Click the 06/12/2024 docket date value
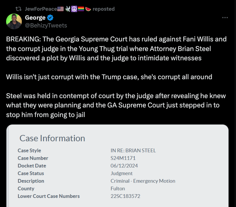Screen dimensions: 236x207 (124, 166)
